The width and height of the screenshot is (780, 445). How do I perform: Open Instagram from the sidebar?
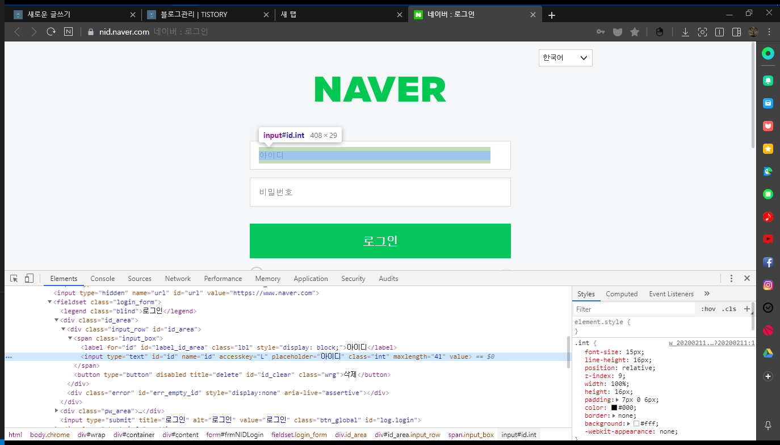(x=768, y=285)
